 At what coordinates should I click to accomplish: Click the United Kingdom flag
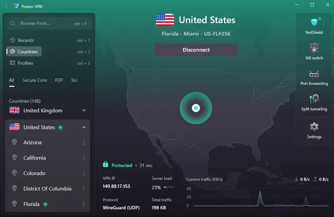coord(14,110)
